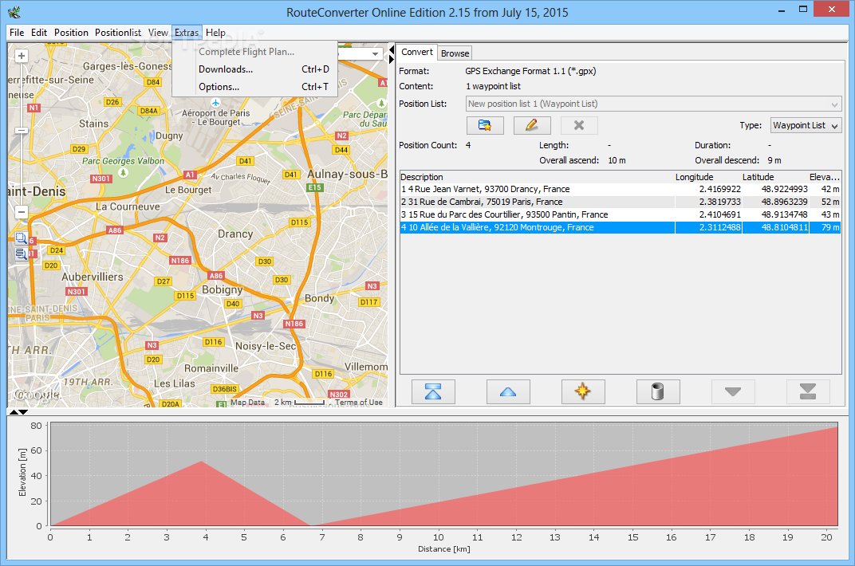Click the Overall ascend value 10 m
The height and width of the screenshot is (566, 855).
click(x=617, y=160)
